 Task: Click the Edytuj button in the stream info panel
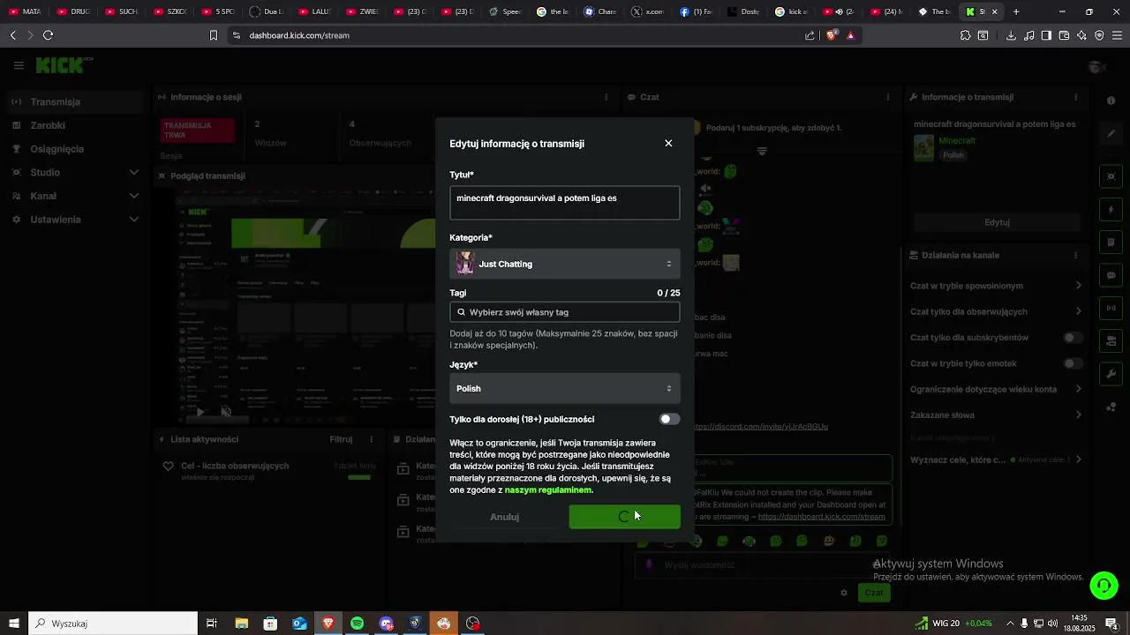[997, 222]
